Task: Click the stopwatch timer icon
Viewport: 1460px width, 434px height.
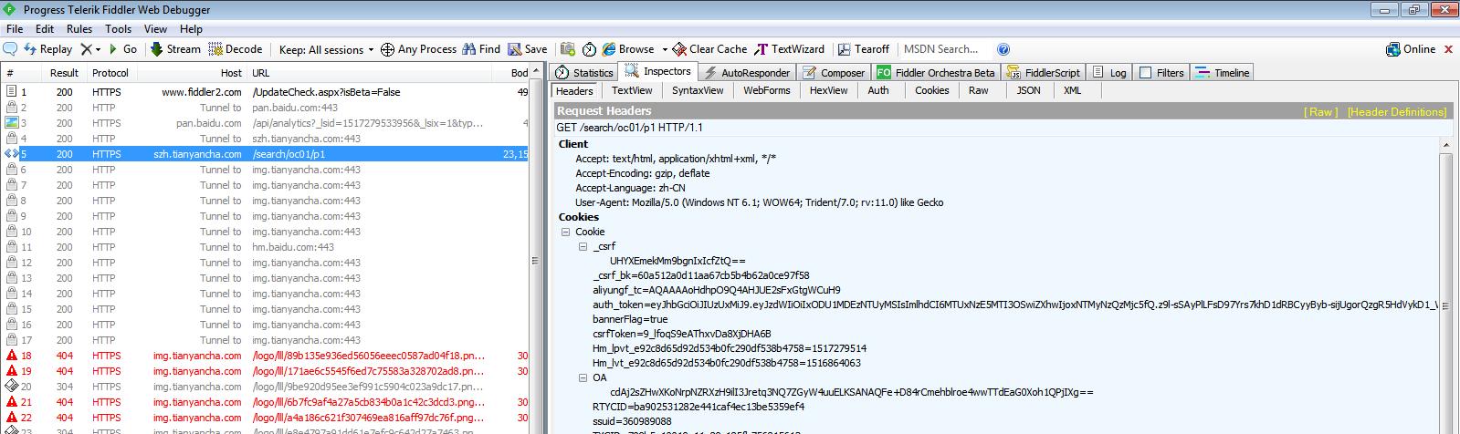Action: (589, 49)
